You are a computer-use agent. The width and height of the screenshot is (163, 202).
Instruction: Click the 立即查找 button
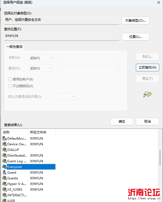[x=147, y=68]
